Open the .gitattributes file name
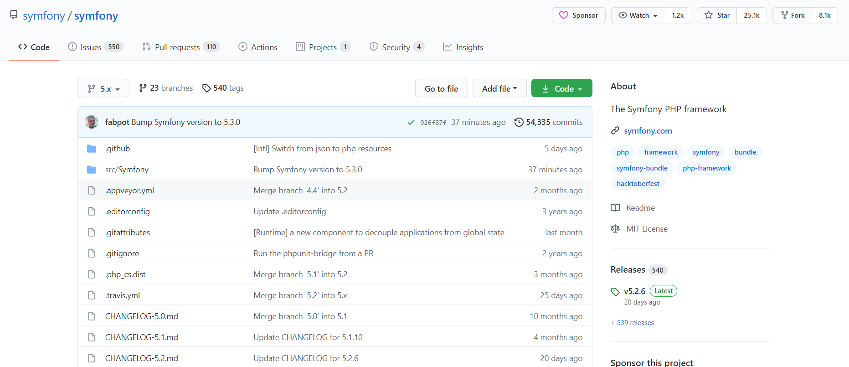This screenshot has width=849, height=367. pos(128,233)
